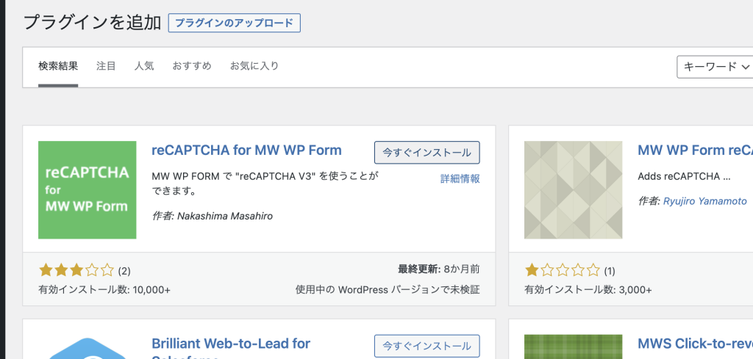Open the 注目 tab

(106, 66)
